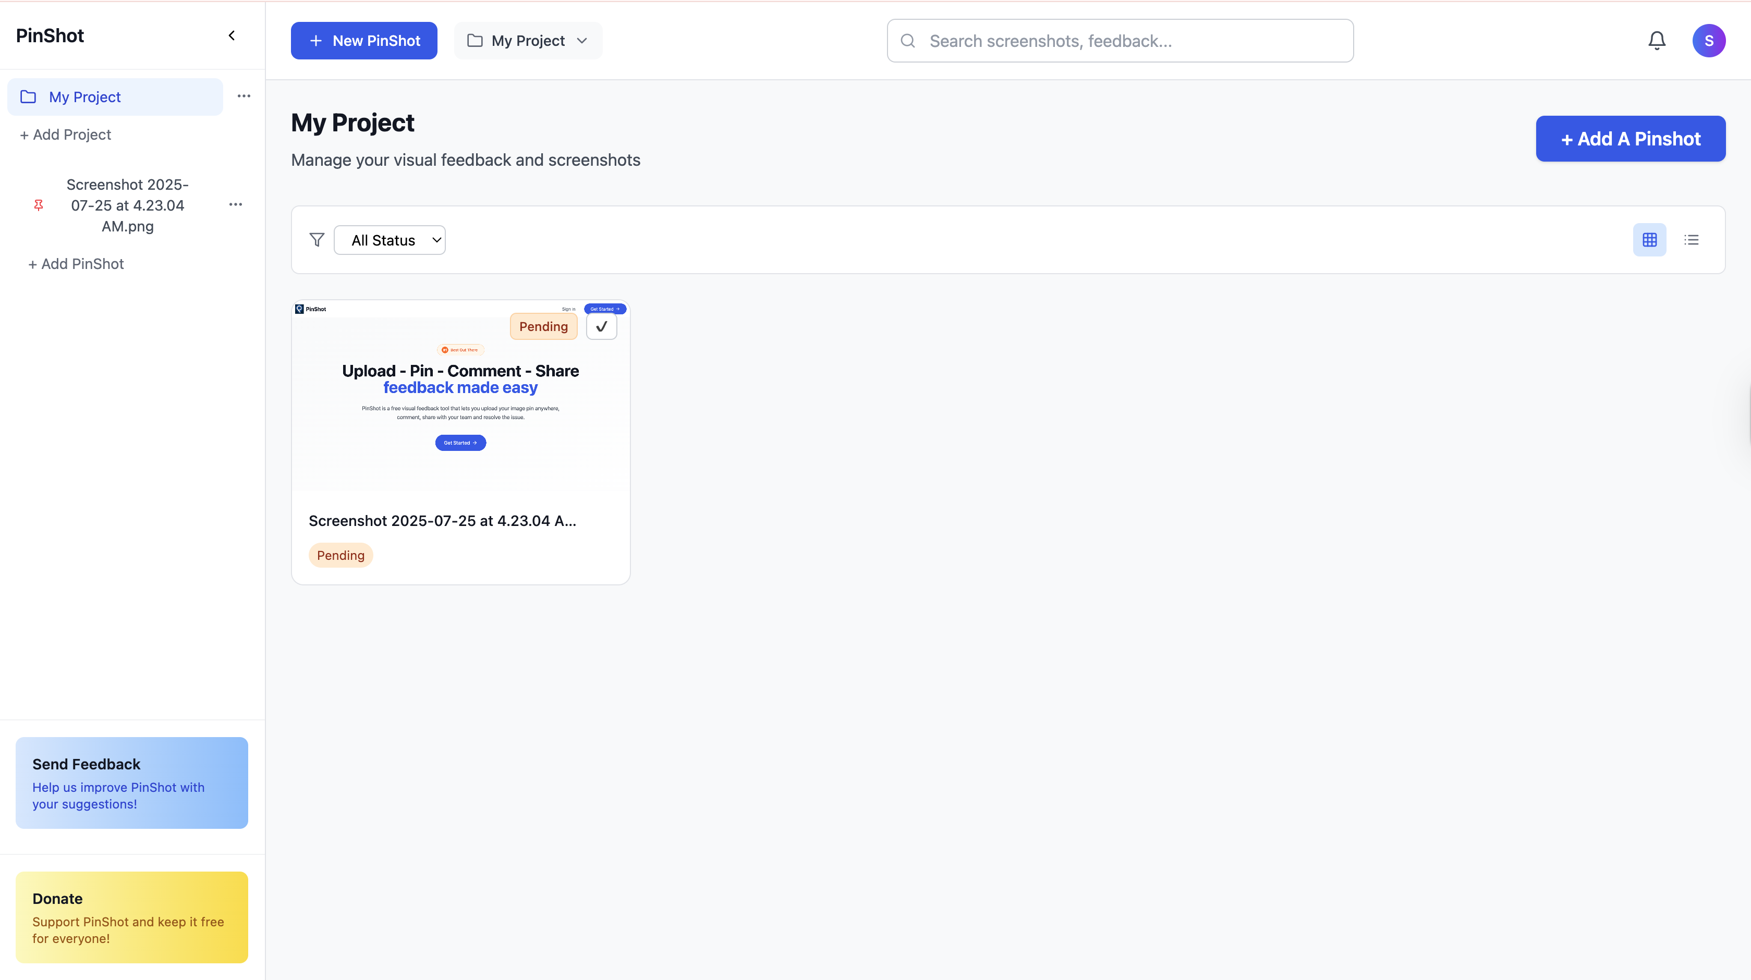The image size is (1751, 980).
Task: Tick the checkmark box on the screenshot card
Action: pyautogui.click(x=601, y=327)
